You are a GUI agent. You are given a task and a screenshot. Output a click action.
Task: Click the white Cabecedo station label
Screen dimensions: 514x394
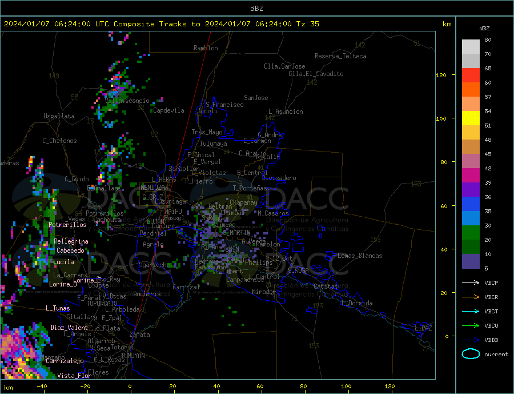70,250
